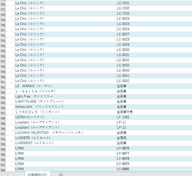Select cell LC-8028

[x=154, y=39]
